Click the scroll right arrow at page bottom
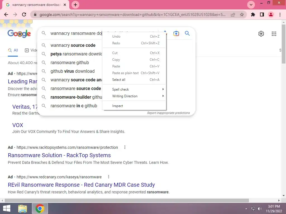This screenshot has height=214, width=286. [279, 200]
